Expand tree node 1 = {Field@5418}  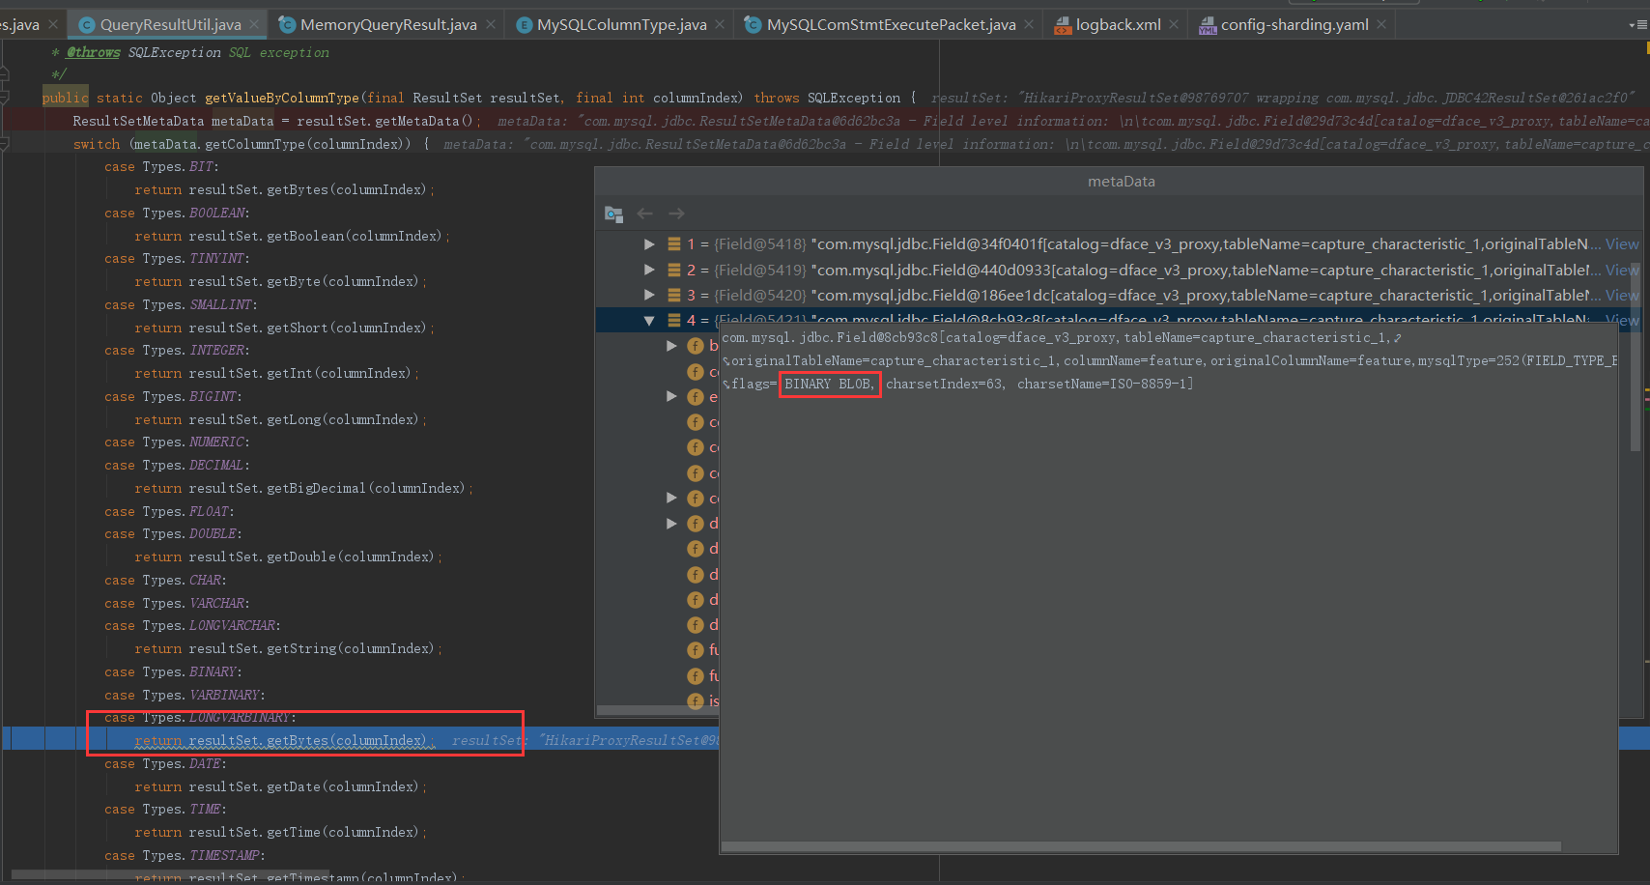tap(649, 243)
